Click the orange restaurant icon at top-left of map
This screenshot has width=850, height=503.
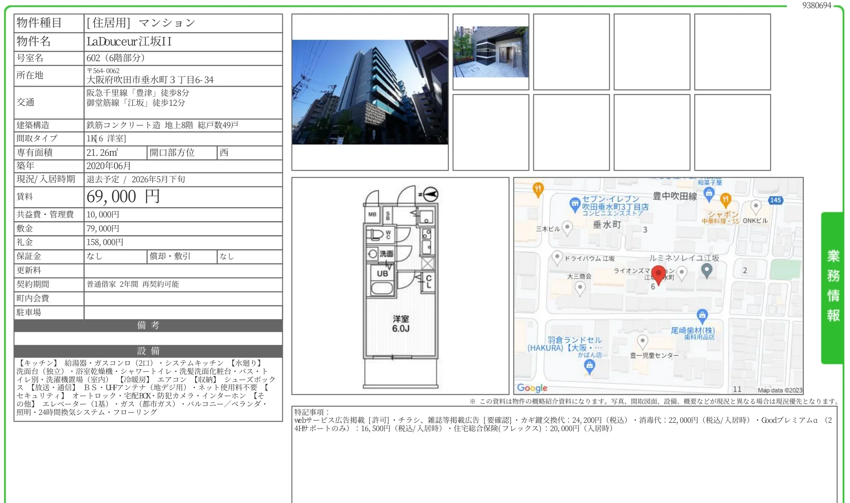tap(537, 189)
